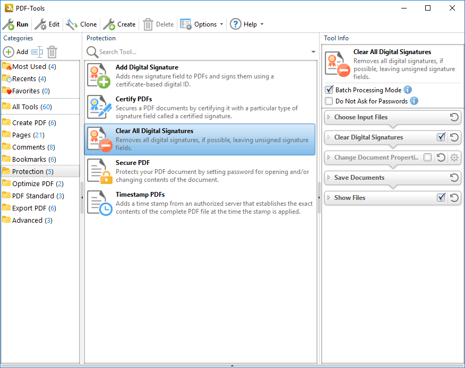
Task: Click the Batch Processing Mode info icon
Action: click(x=408, y=90)
